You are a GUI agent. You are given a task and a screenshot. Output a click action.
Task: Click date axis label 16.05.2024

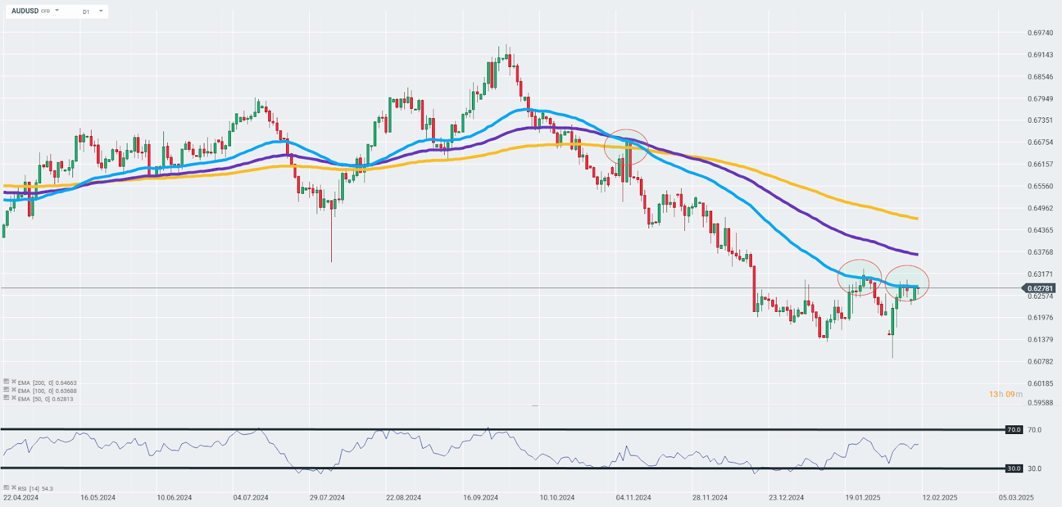[98, 497]
